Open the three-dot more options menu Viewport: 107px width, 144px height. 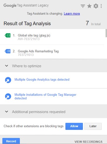[101, 6]
